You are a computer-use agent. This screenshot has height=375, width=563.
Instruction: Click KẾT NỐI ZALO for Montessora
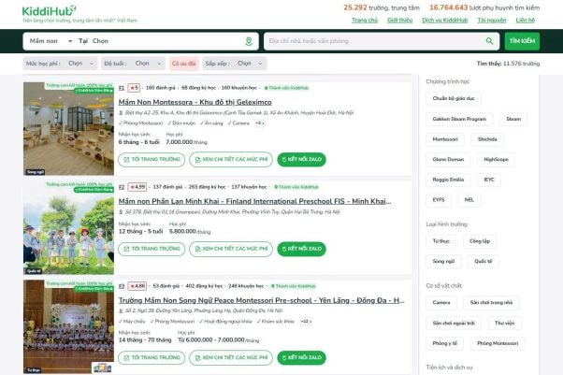click(x=301, y=160)
